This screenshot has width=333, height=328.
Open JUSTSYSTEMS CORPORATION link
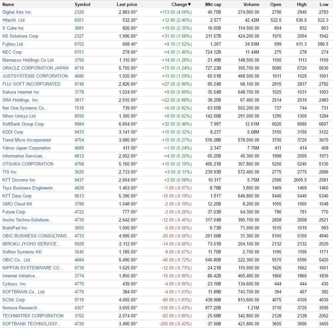point(35,76)
